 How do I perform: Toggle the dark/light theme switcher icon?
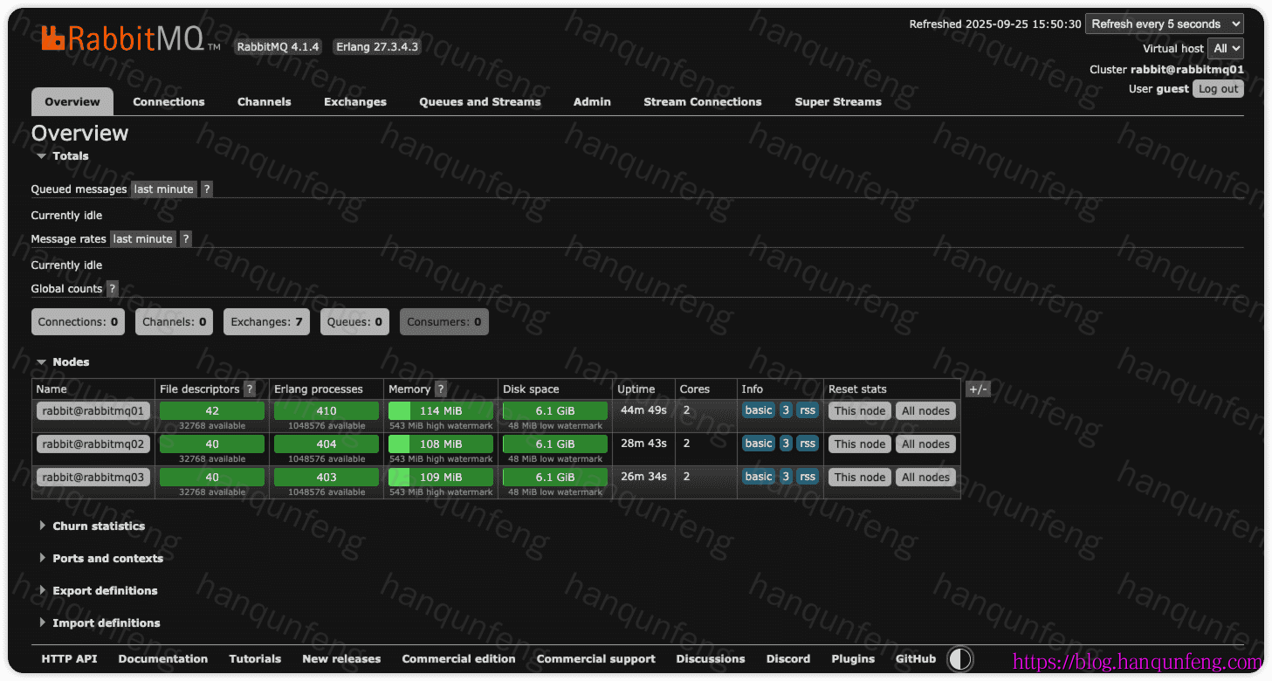[960, 659]
